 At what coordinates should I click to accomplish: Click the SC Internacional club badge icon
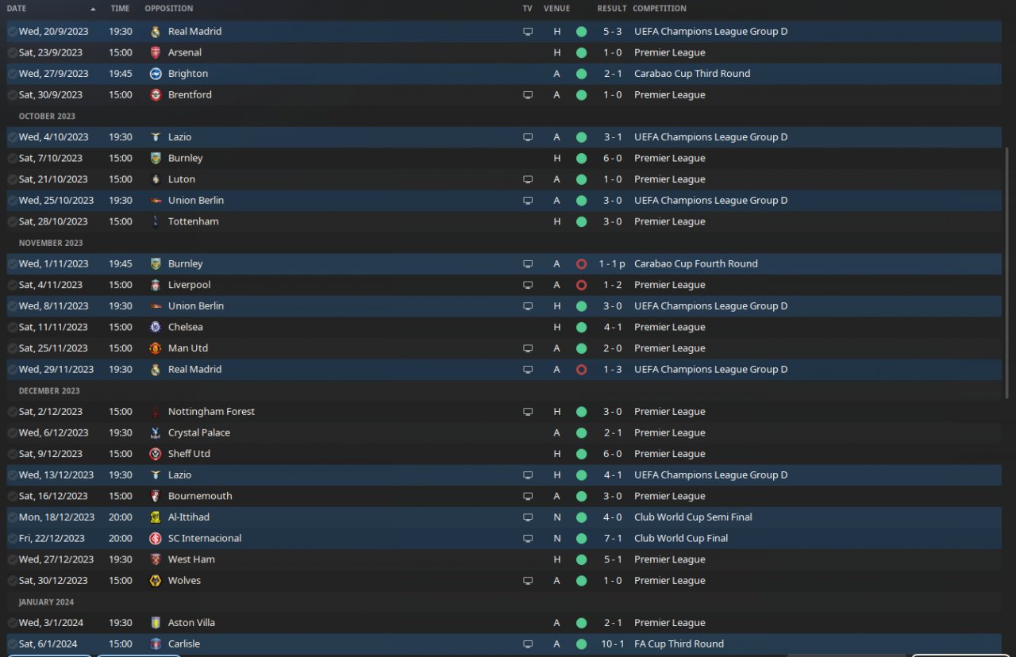155,538
